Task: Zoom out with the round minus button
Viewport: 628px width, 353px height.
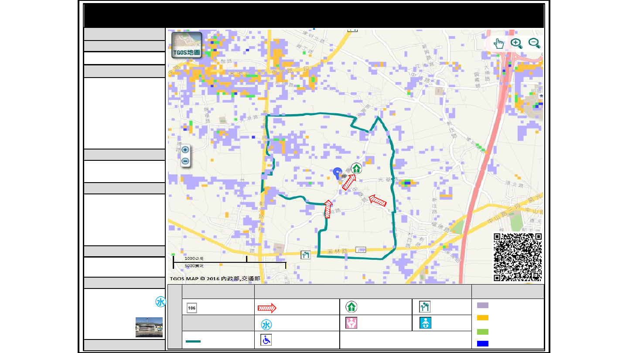Action: point(185,161)
